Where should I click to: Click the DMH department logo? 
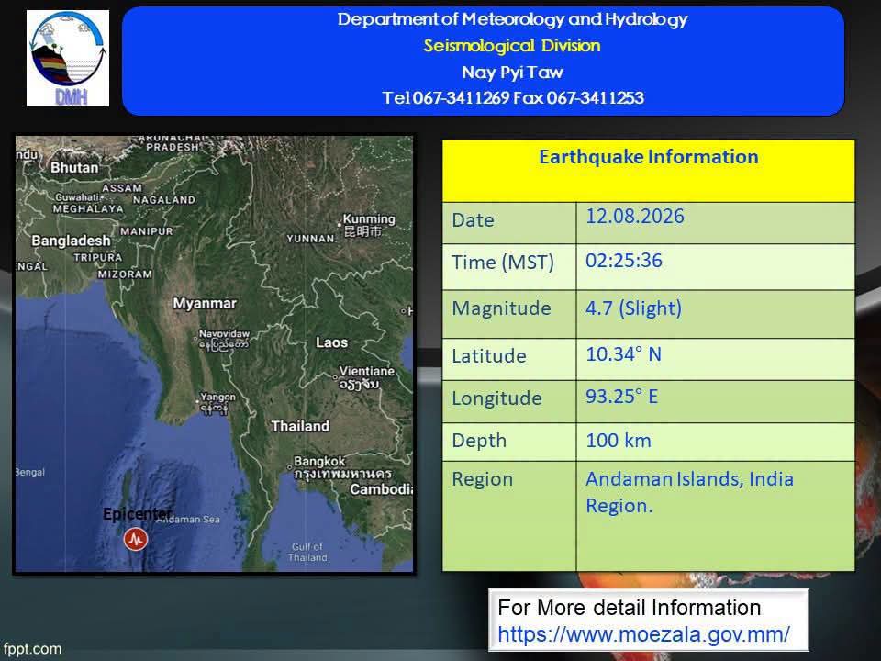pyautogui.click(x=68, y=59)
